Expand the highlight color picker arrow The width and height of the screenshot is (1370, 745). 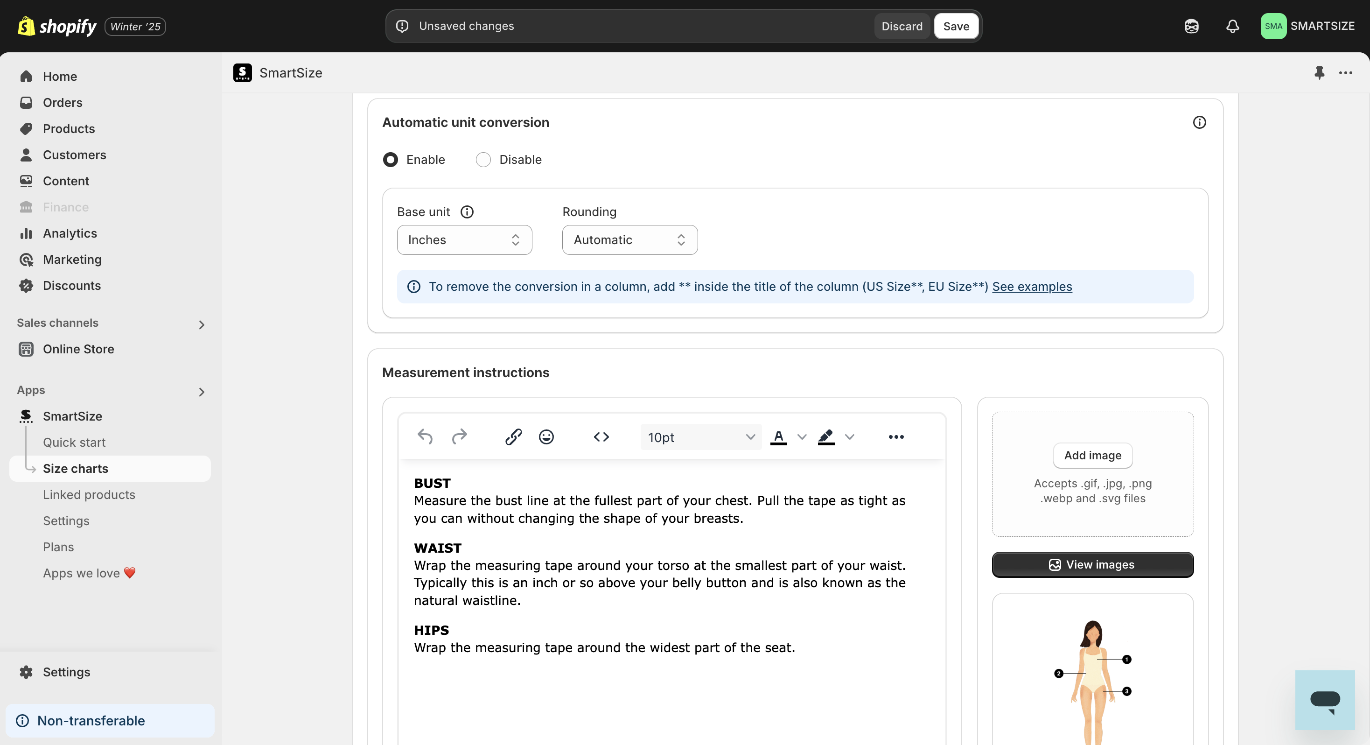(x=849, y=437)
